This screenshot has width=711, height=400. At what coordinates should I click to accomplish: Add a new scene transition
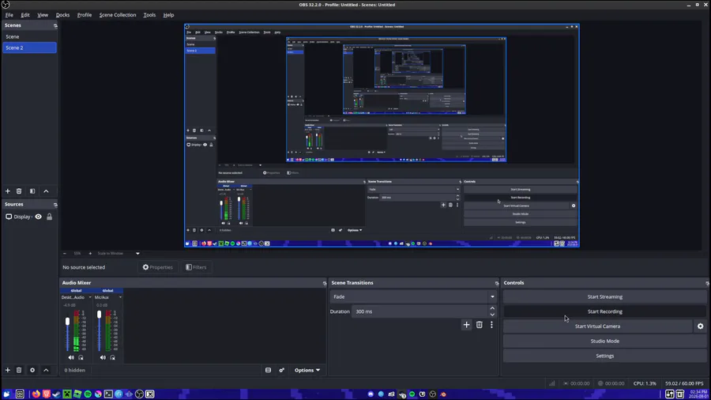(x=466, y=325)
